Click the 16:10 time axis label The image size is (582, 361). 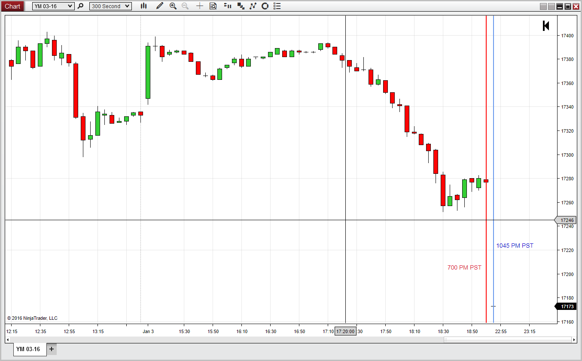(x=242, y=331)
